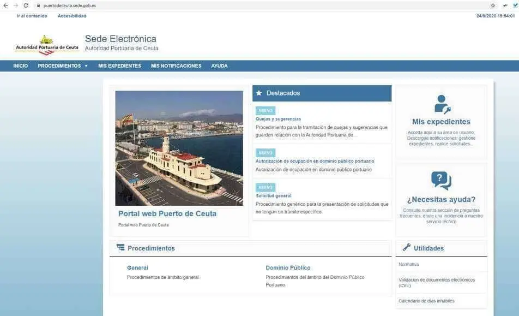The width and height of the screenshot is (519, 316).
Task: Click the Procedimientos list icon
Action: pyautogui.click(x=120, y=247)
